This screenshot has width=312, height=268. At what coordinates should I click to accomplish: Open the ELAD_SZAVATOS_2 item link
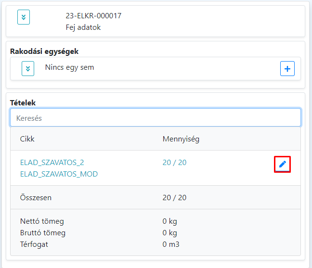click(52, 163)
